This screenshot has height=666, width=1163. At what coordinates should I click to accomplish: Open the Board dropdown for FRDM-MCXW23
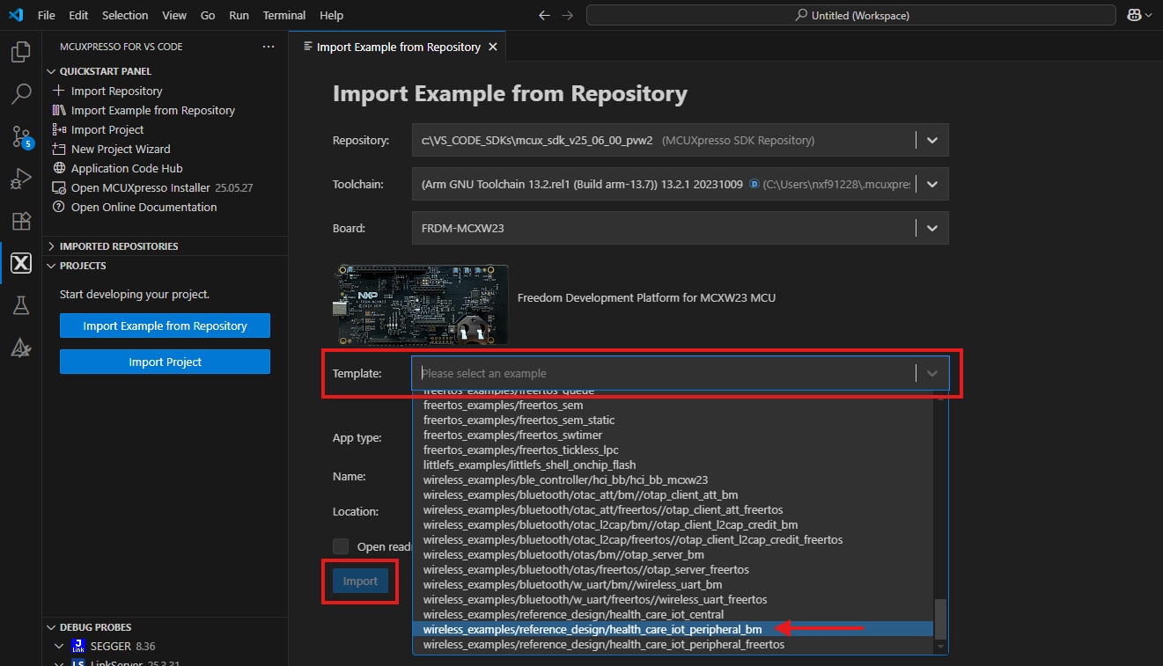(932, 228)
